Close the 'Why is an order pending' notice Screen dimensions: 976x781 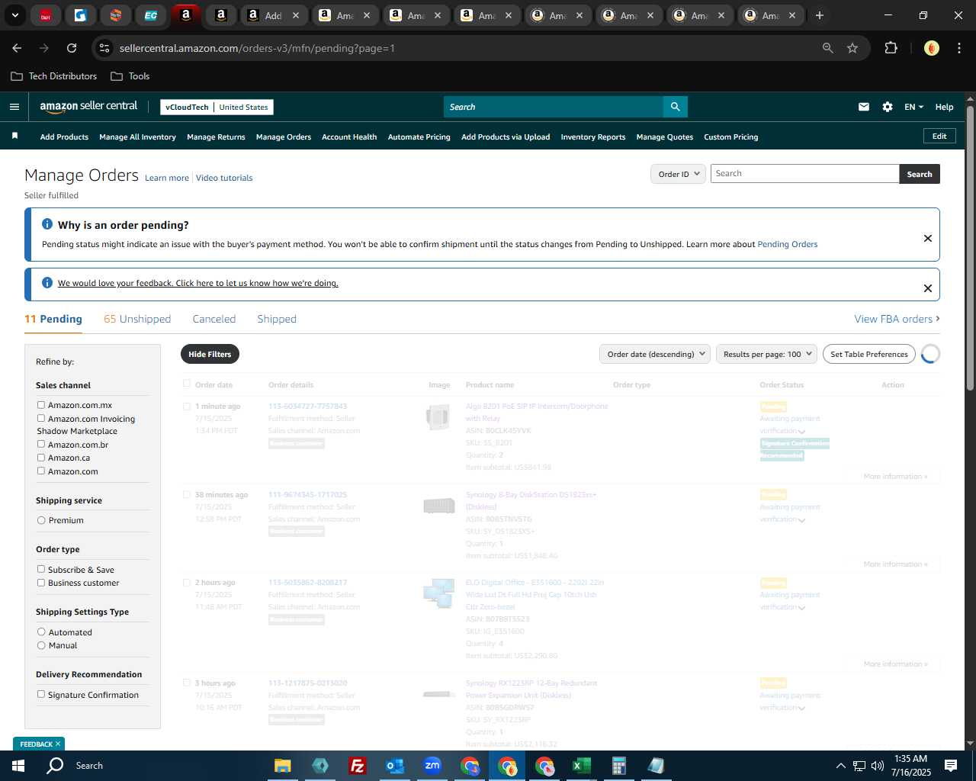point(928,238)
